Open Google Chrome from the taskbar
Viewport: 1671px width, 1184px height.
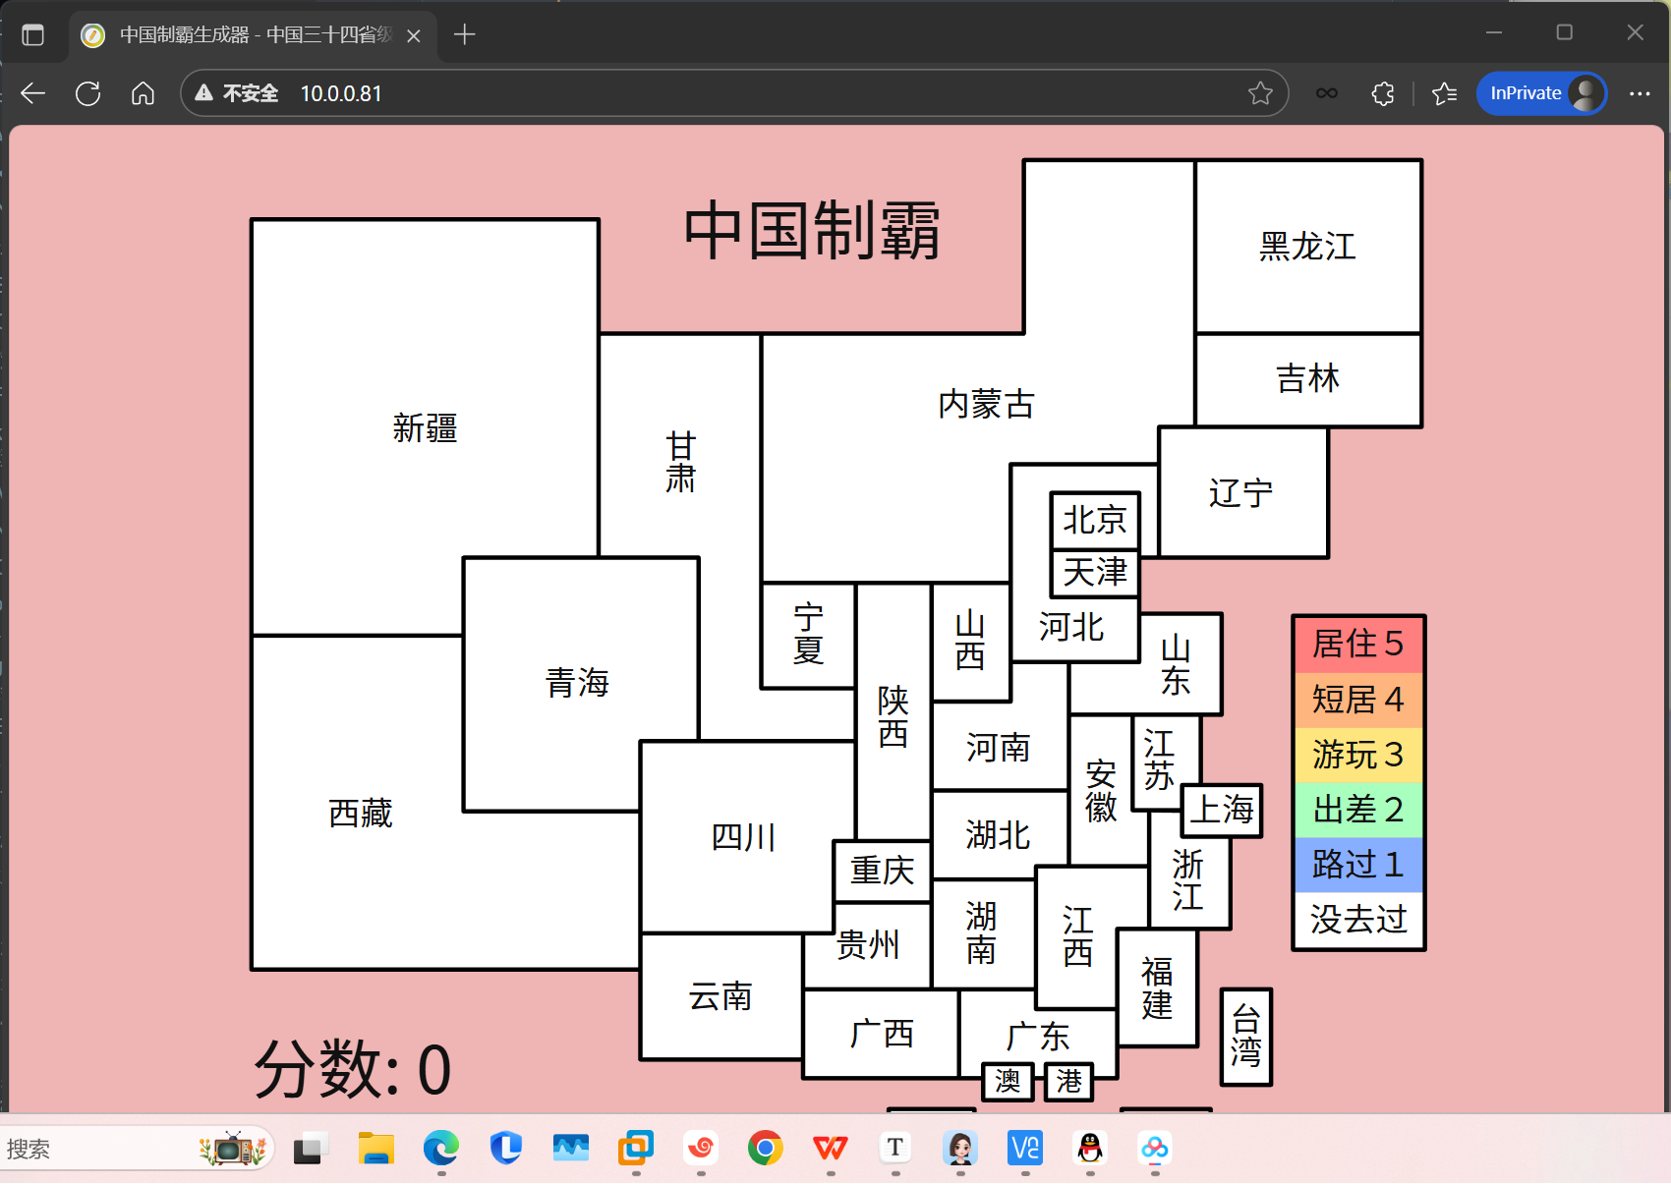point(765,1148)
